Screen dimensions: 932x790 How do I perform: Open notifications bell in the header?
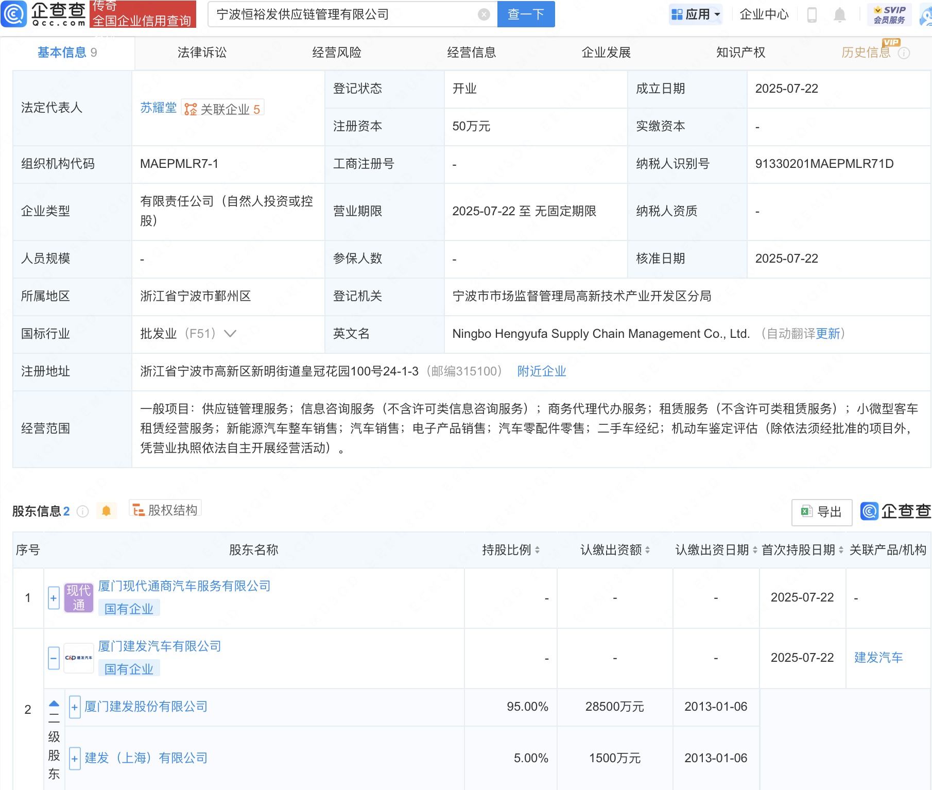tap(840, 14)
